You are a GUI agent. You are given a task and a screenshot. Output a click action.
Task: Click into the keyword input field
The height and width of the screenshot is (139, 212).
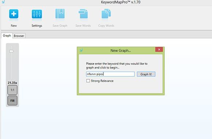click(110, 74)
